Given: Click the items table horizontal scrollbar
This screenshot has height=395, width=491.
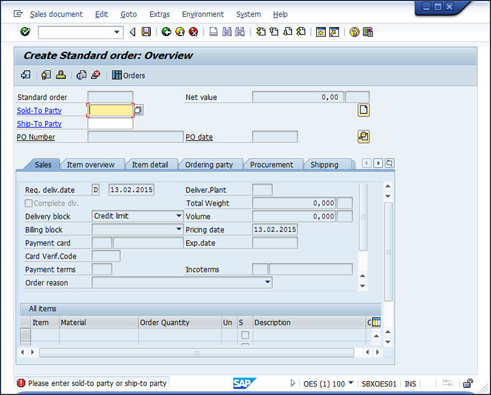Looking at the screenshot, I should point(197,352).
